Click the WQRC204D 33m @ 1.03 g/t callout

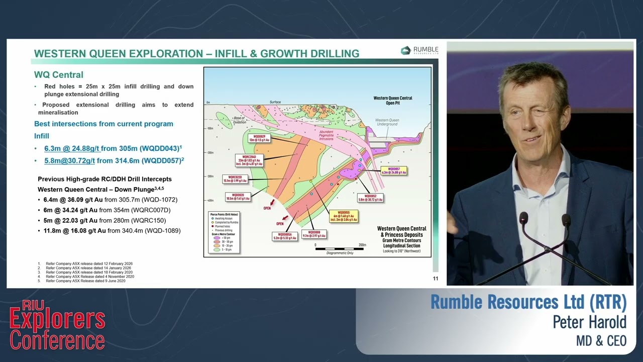pos(249,160)
